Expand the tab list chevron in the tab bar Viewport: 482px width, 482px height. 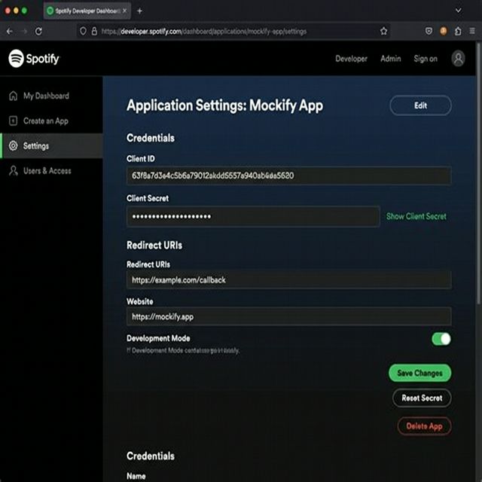pos(459,11)
